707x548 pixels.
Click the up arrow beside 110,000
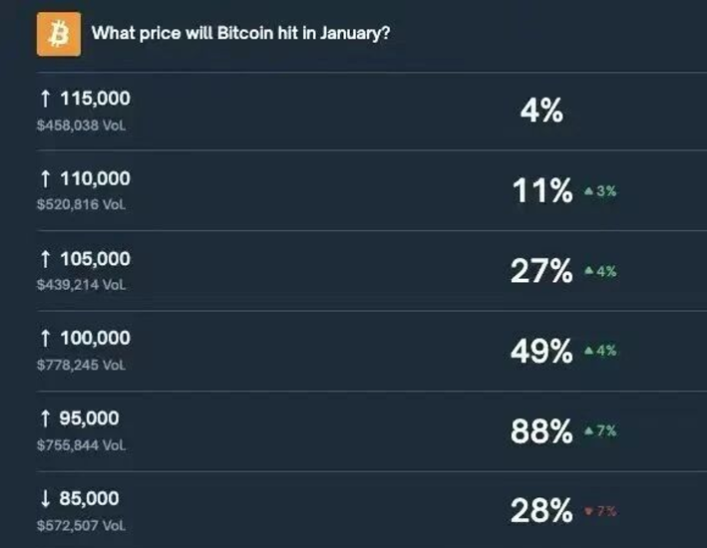pos(44,179)
